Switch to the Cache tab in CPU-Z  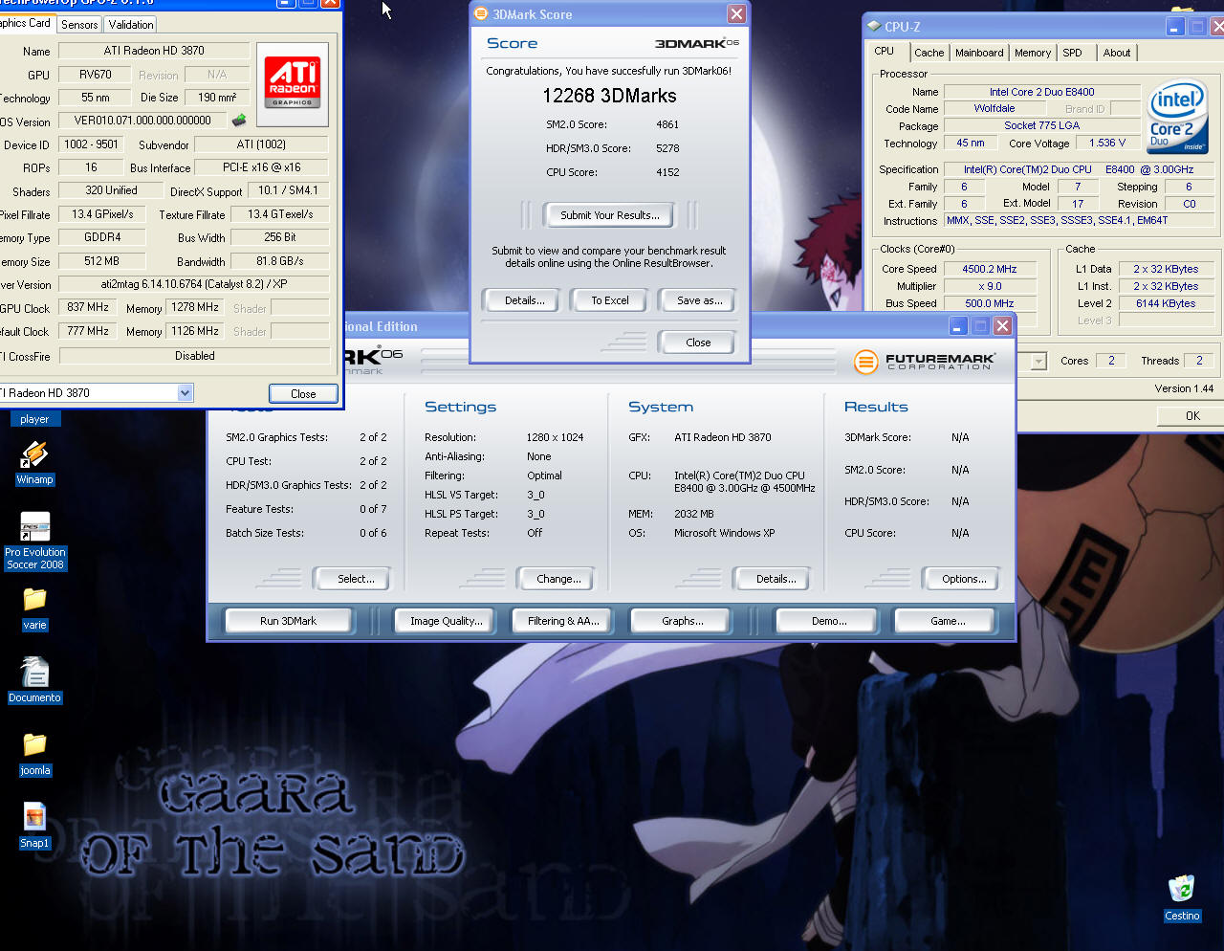click(x=929, y=53)
